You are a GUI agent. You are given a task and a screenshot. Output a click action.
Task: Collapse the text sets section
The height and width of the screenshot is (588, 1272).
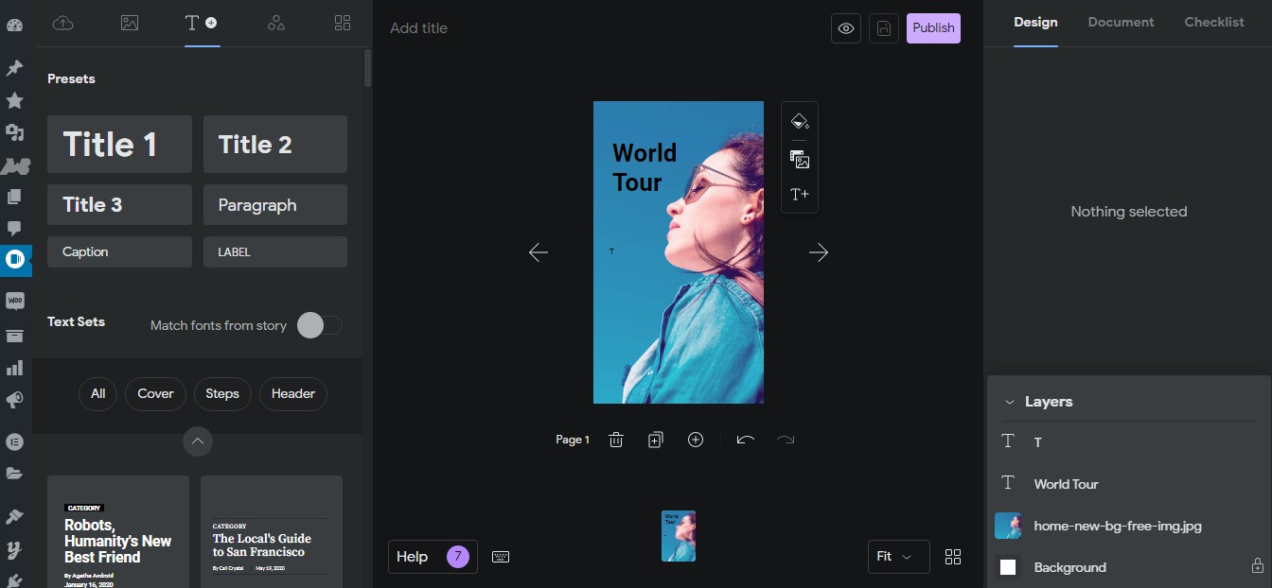[x=198, y=441]
